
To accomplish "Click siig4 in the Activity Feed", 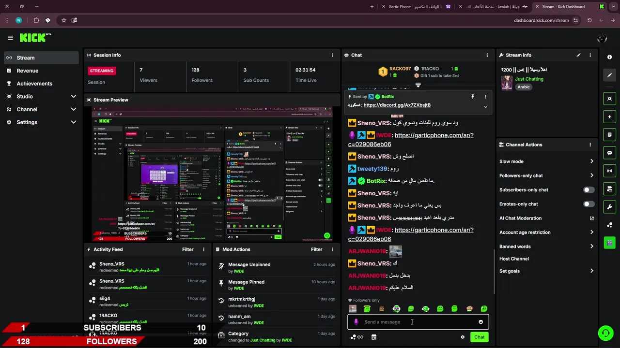I will click(105, 299).
